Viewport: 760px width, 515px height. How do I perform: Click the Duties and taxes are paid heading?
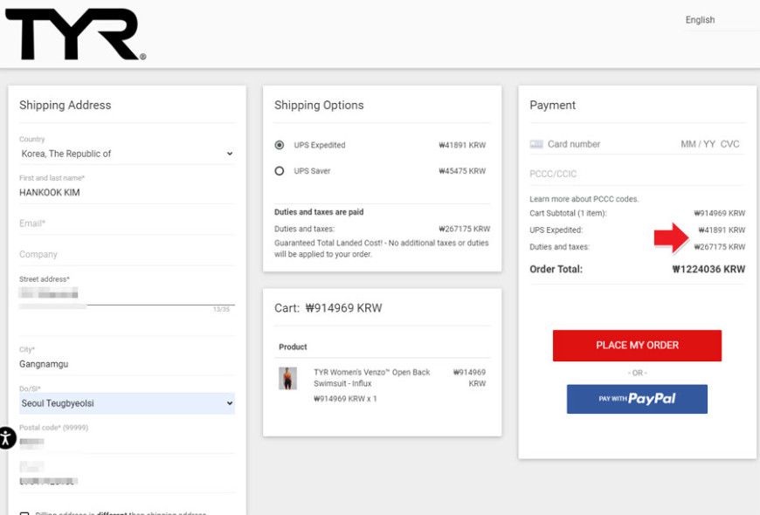(319, 212)
